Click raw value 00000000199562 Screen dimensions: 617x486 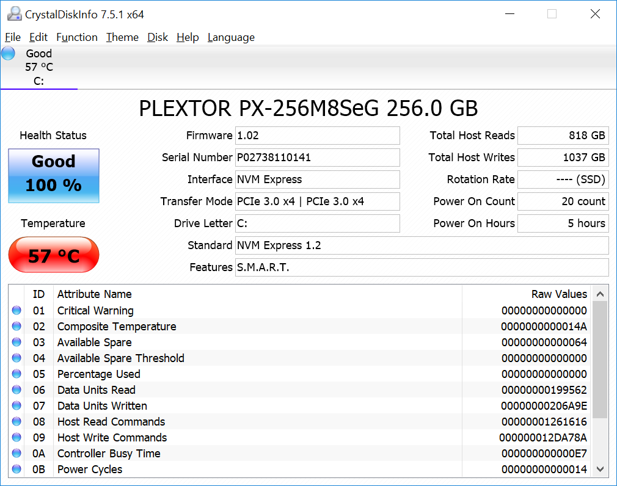coord(544,390)
